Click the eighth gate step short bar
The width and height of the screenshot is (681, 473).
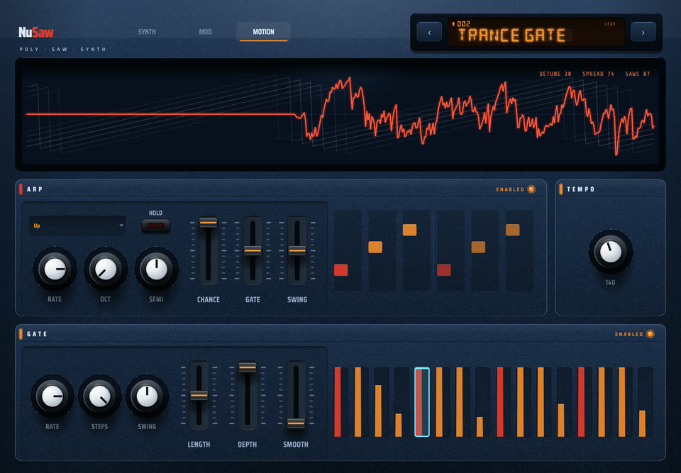480,427
